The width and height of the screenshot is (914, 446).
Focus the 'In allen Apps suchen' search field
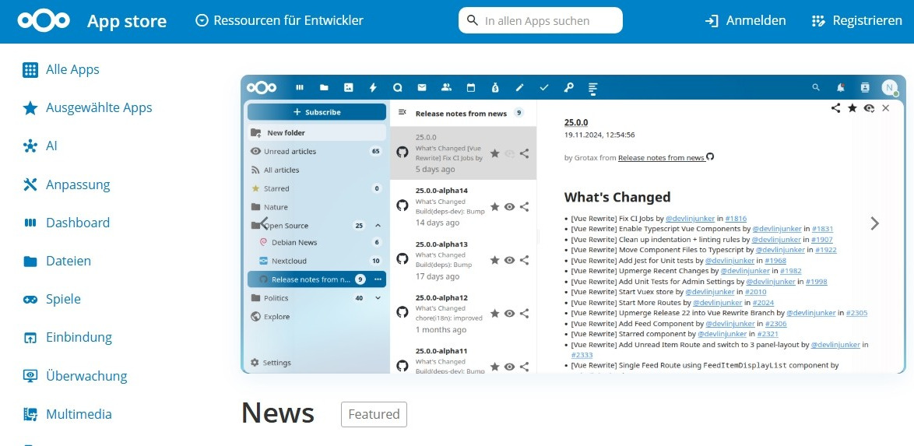(x=549, y=21)
